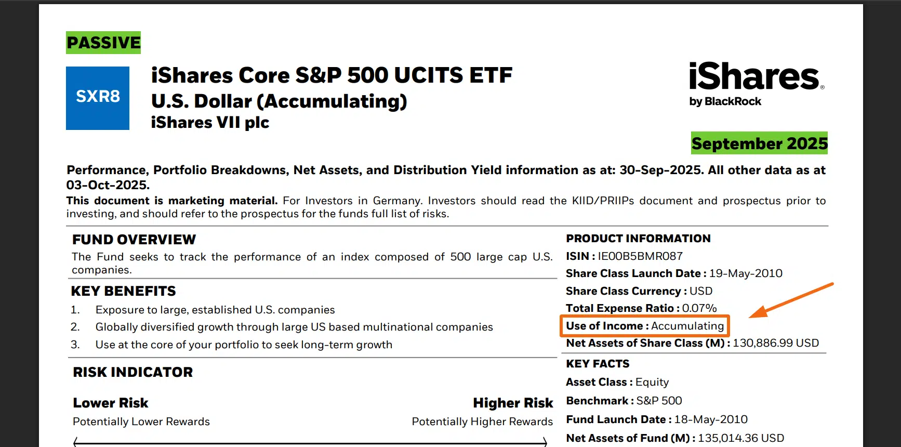The width and height of the screenshot is (901, 447).
Task: Click the KEY BENEFITS heading
Action: 124,291
